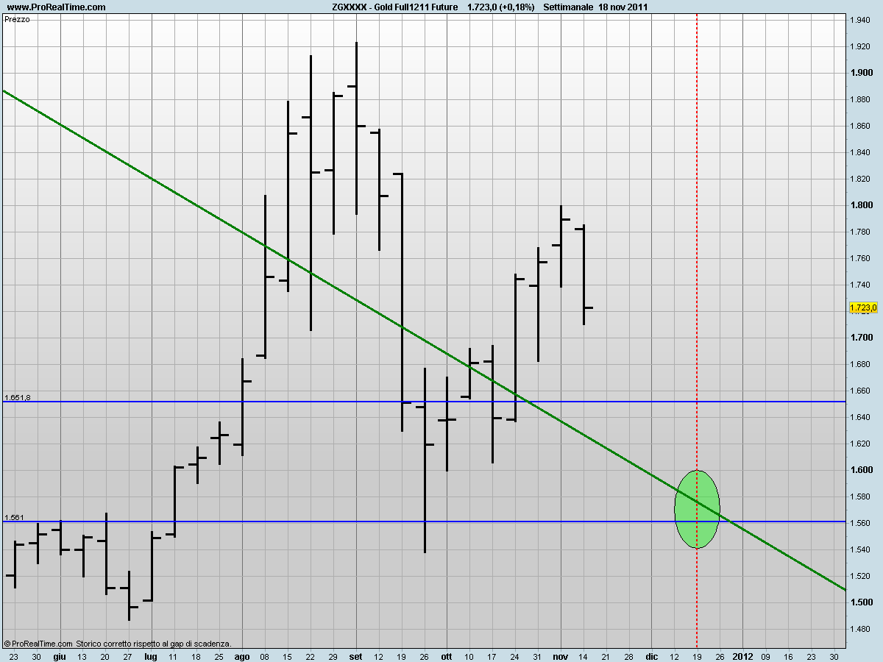Click the 1.561 horizontal line label

click(x=14, y=517)
